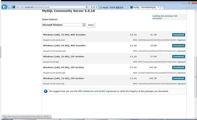Click the Windows Start orb on taskbar
This screenshot has width=197, height=120.
coord(5,119)
